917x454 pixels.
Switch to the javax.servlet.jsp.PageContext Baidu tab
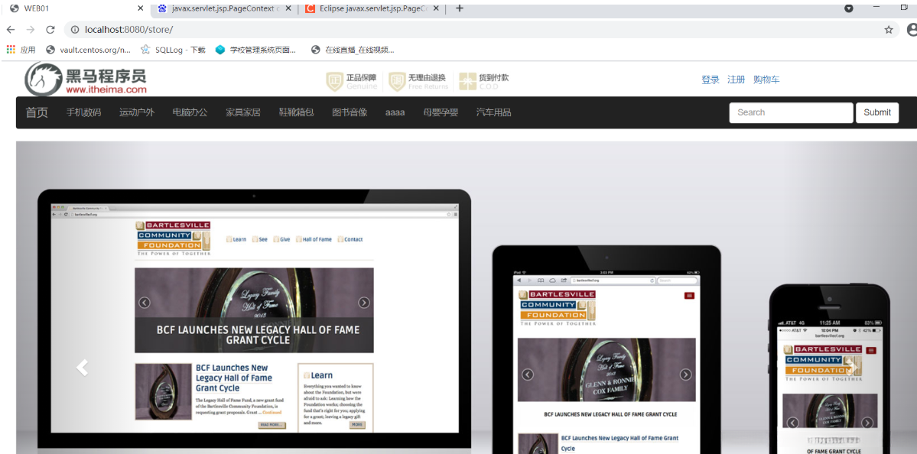(225, 8)
